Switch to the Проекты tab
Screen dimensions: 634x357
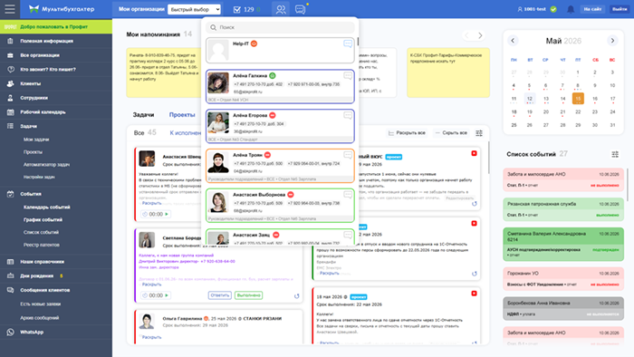[182, 115]
